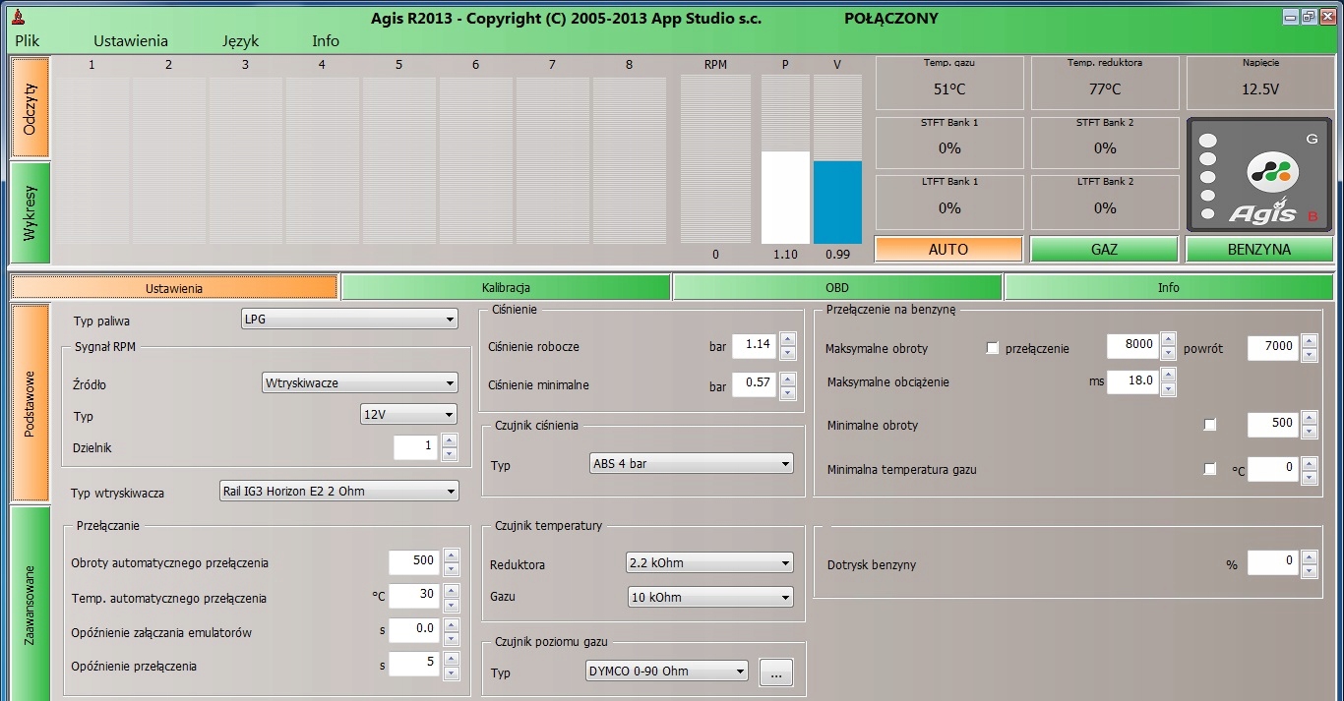1344x701 pixels.
Task: Click the Agis switch panel logo
Action: pyautogui.click(x=1261, y=176)
